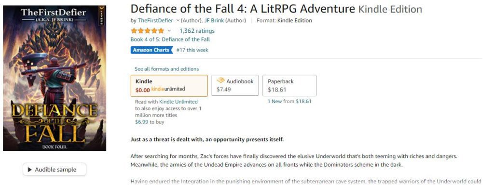
Task: Click the five-star rating icons
Action: (x=148, y=30)
